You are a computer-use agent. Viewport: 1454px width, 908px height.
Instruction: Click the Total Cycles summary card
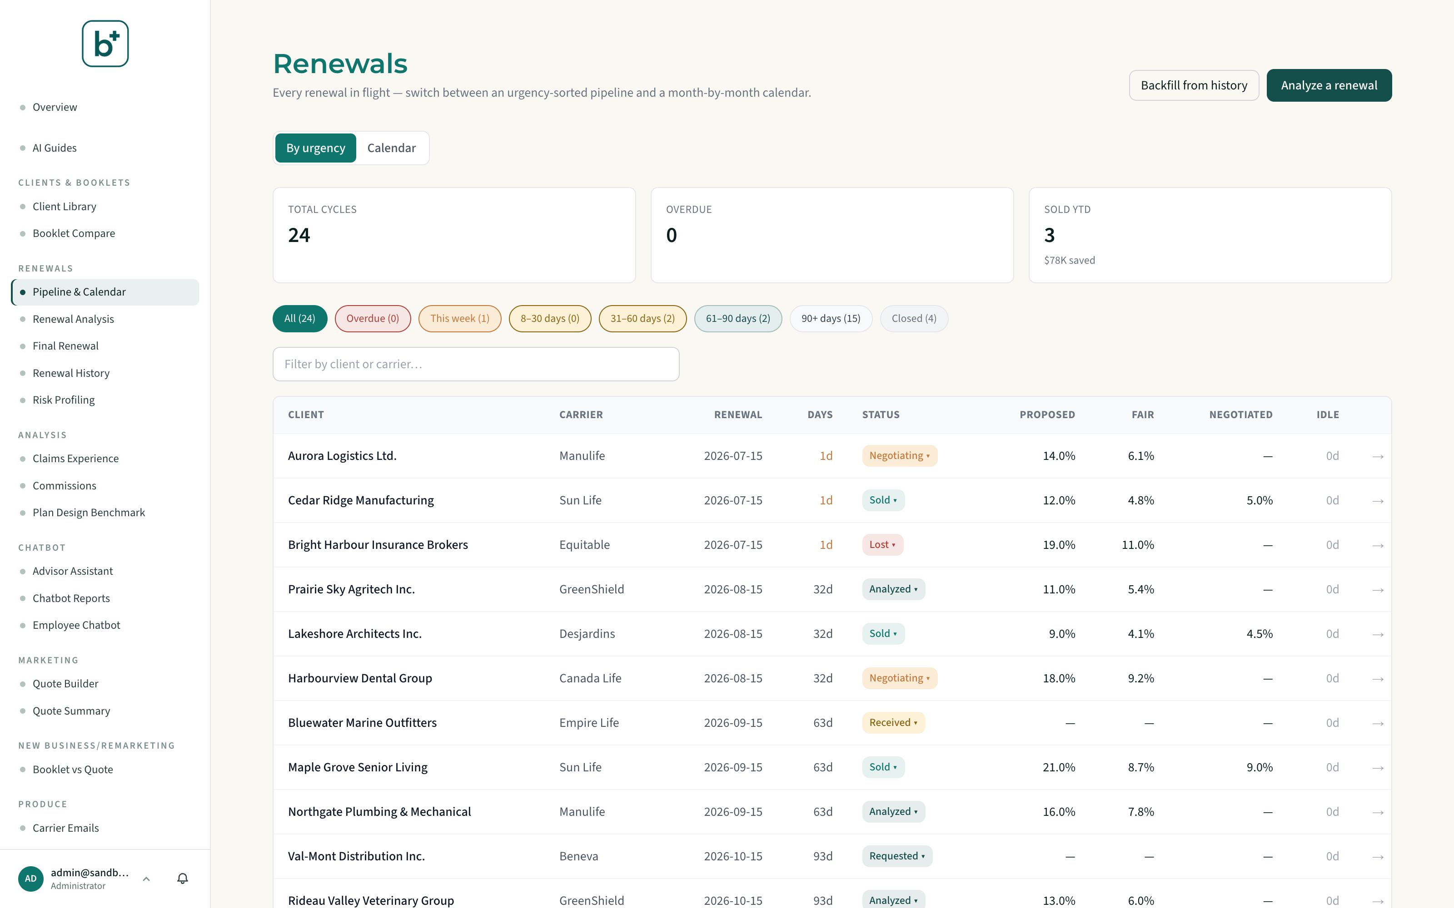454,235
